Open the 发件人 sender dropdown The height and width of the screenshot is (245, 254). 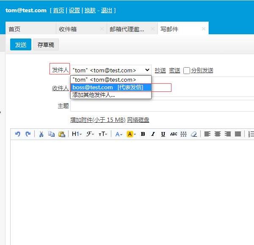pos(111,70)
